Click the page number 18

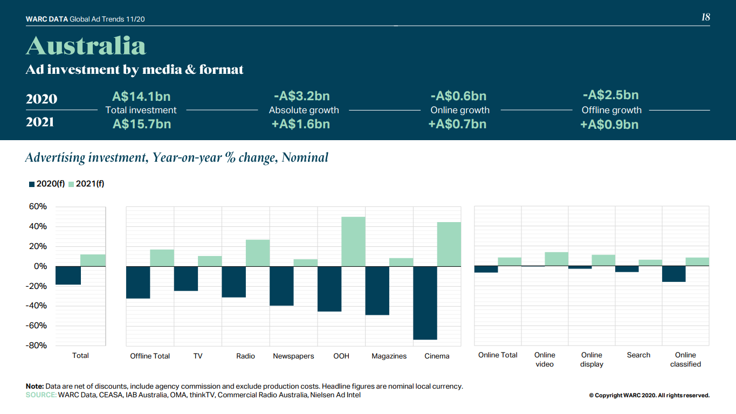pyautogui.click(x=705, y=17)
